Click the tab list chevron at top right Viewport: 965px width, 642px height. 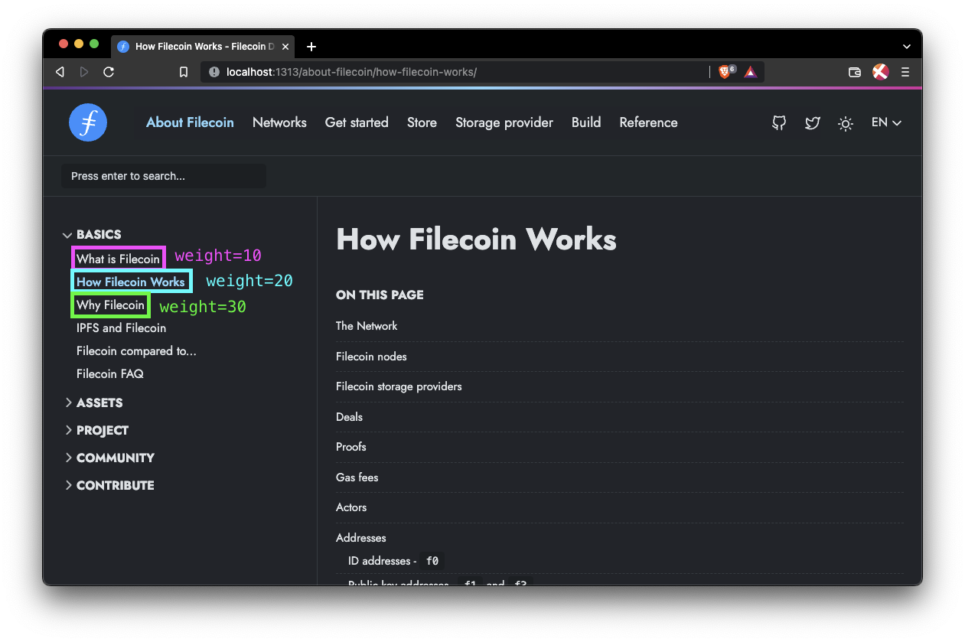pos(907,47)
